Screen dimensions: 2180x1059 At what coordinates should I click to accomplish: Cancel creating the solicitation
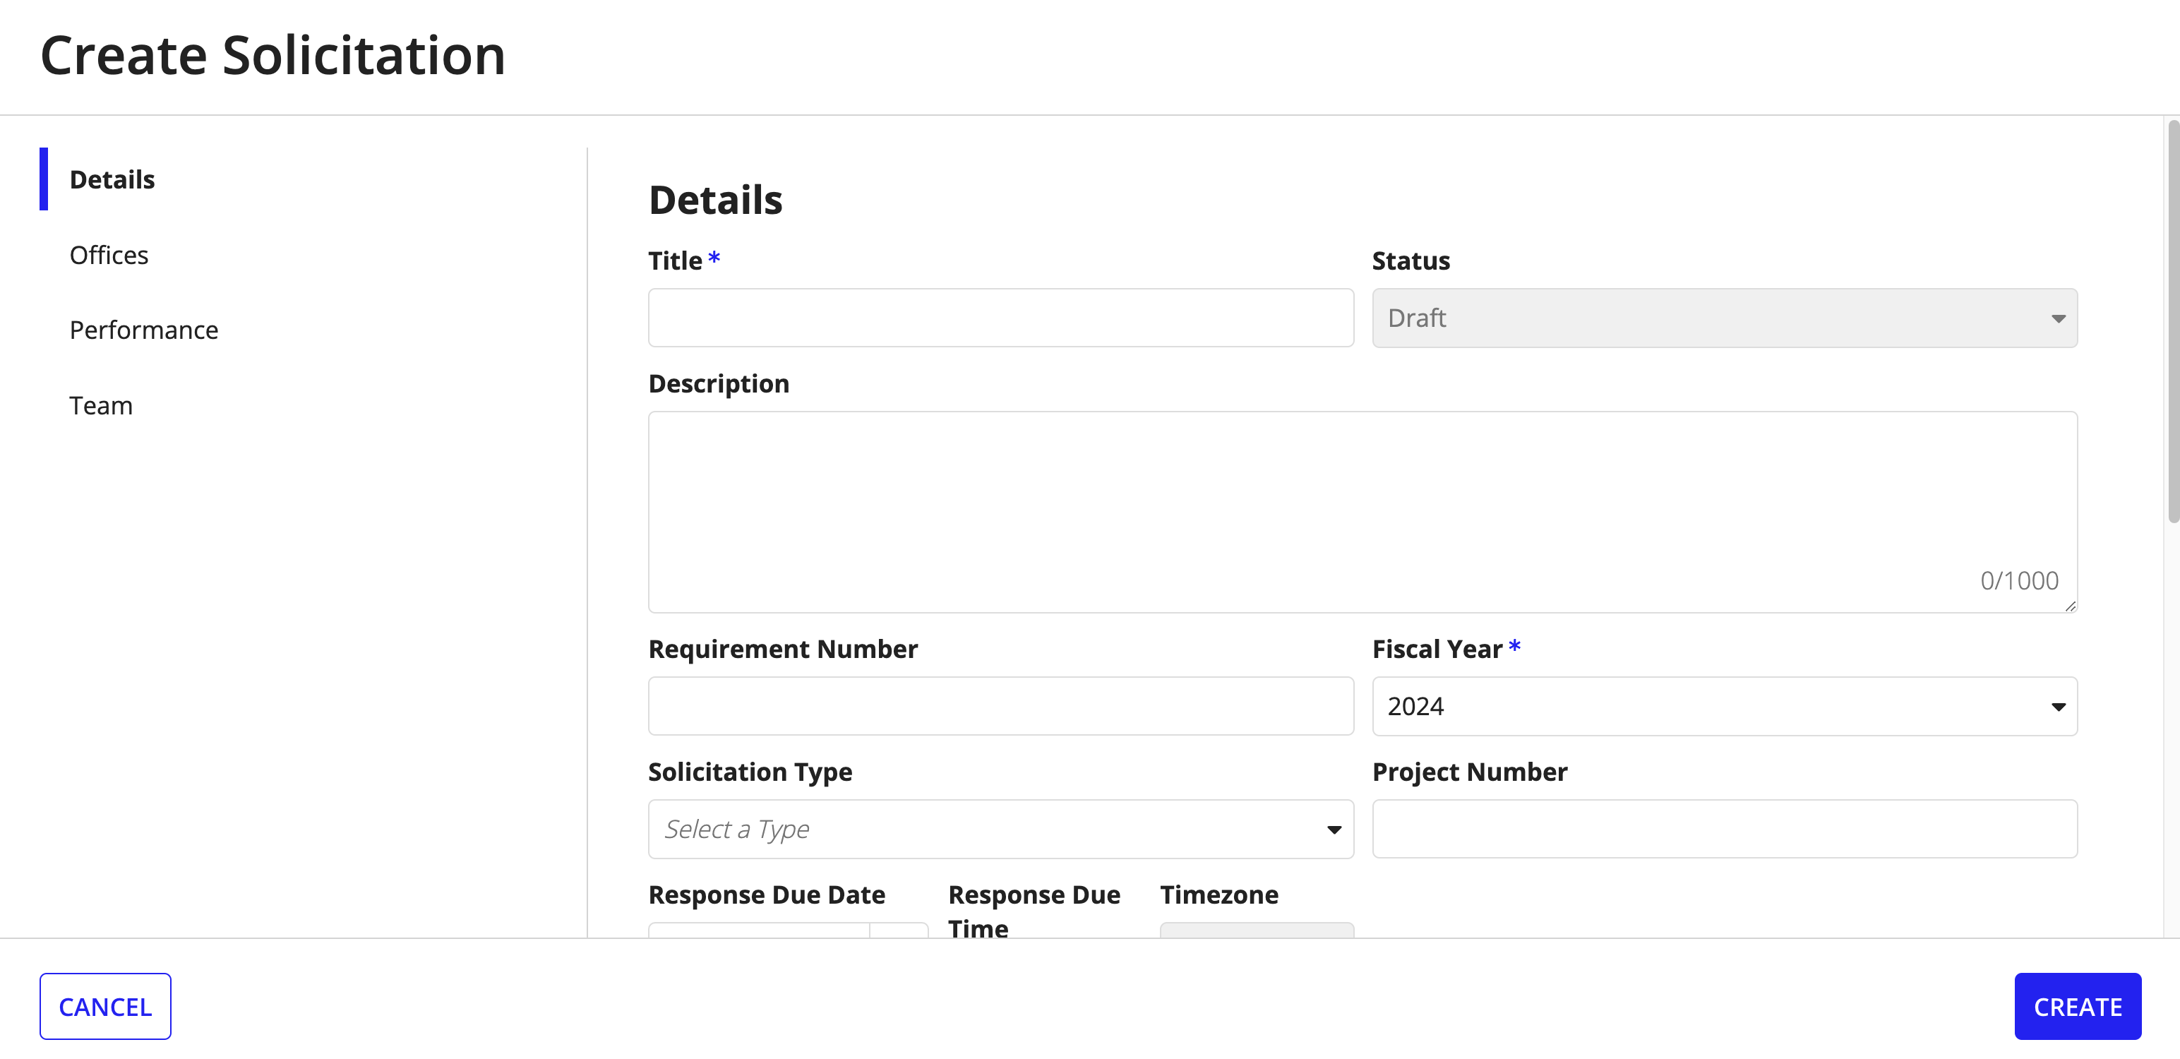point(105,1005)
